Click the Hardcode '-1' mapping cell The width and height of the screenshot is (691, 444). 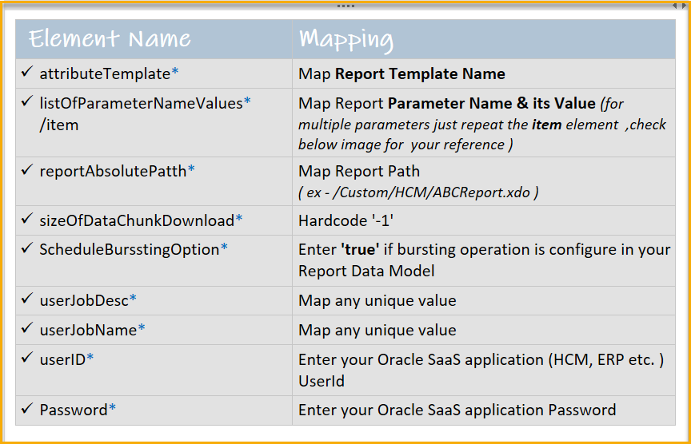pos(346,220)
